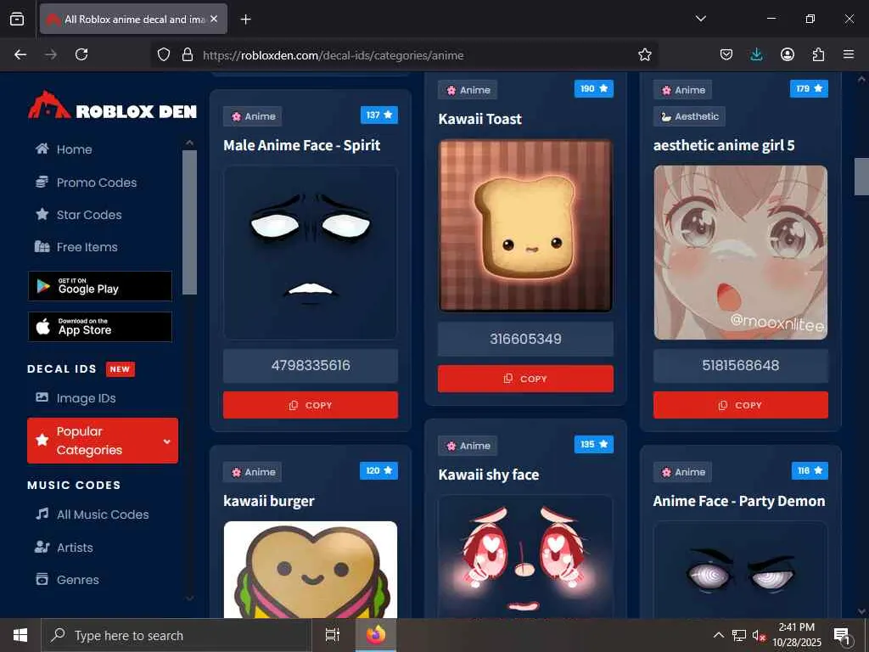Copy the Kawaii Toast decal ID
Image resolution: width=869 pixels, height=652 pixels.
[525, 379]
